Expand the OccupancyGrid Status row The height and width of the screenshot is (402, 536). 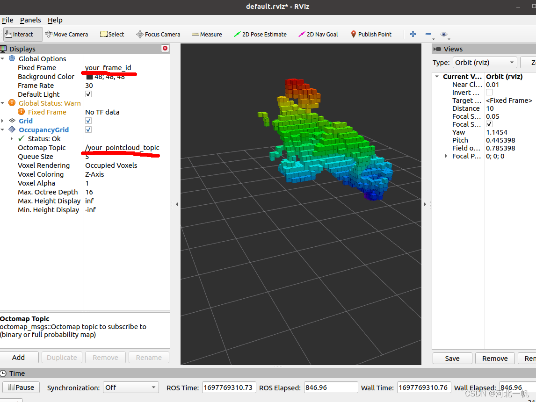pos(12,139)
